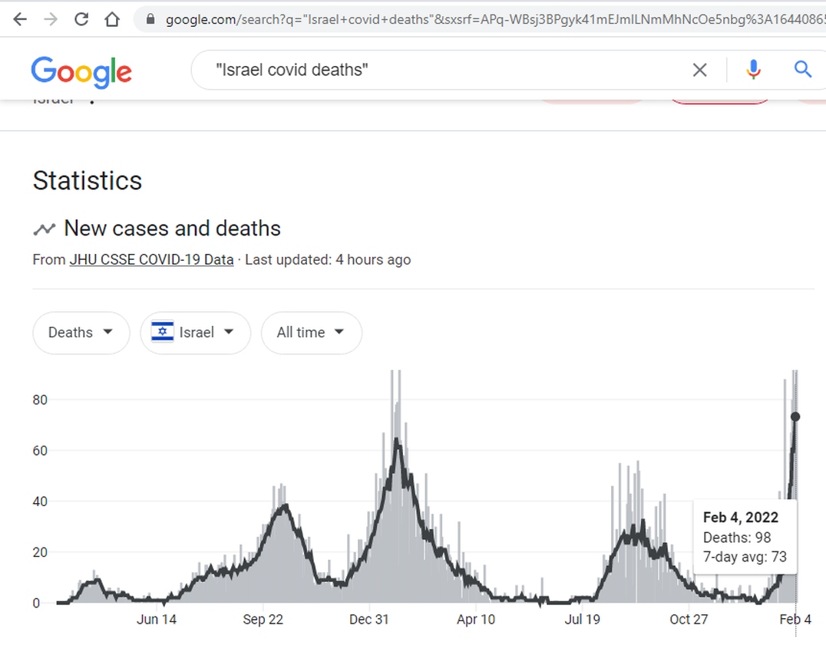
Task: Click the New cases and deaths heading
Action: (172, 229)
